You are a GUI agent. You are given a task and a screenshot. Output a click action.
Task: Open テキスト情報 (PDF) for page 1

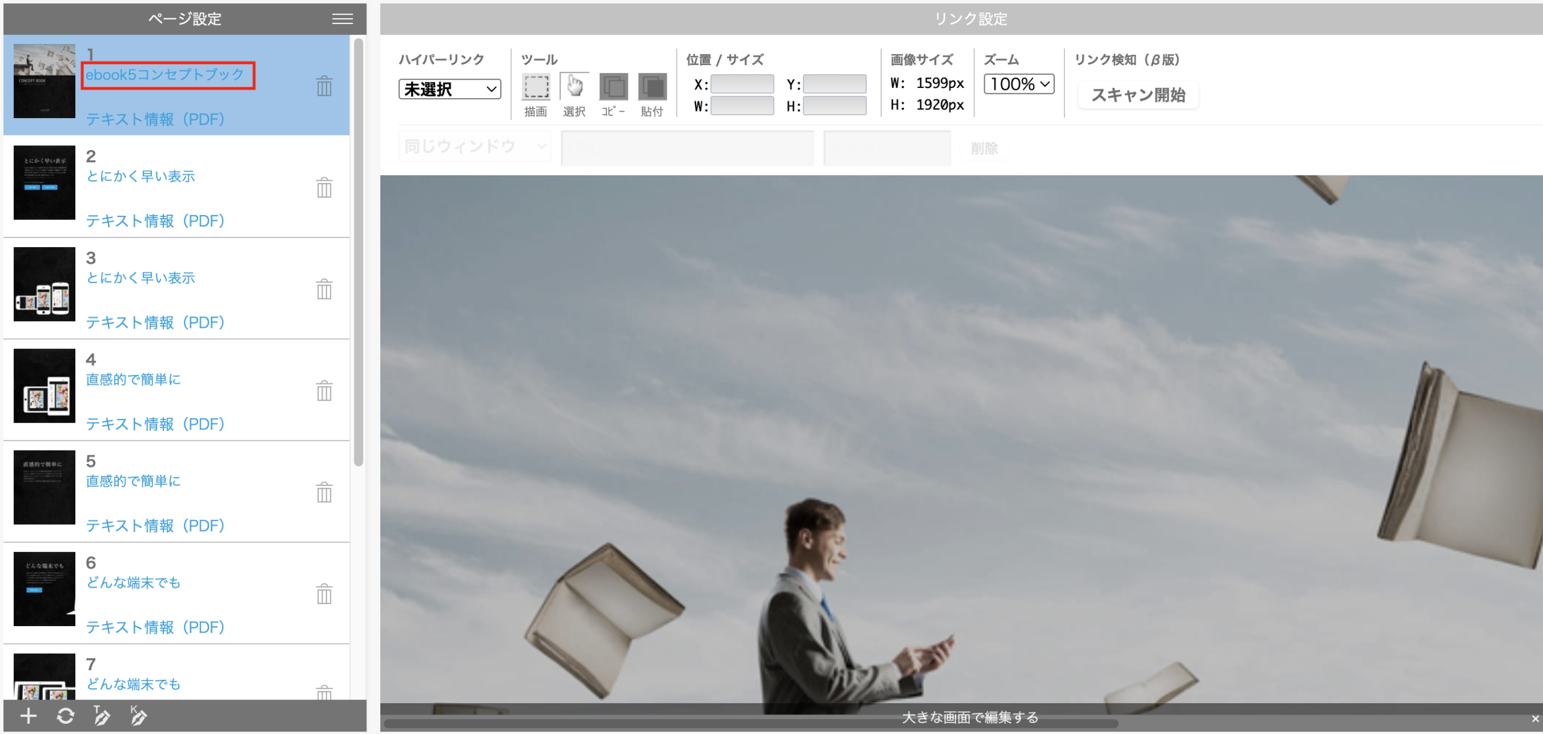click(155, 119)
